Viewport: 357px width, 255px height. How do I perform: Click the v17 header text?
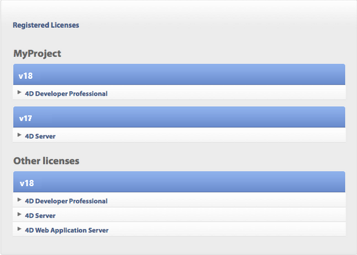pos(25,119)
